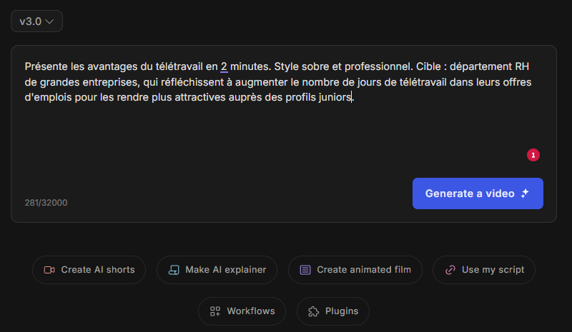Choose Use my script option
Screen dimensions: 572x332
[x=484, y=270]
